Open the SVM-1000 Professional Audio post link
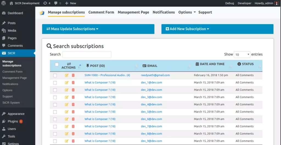 pyautogui.click(x=107, y=75)
